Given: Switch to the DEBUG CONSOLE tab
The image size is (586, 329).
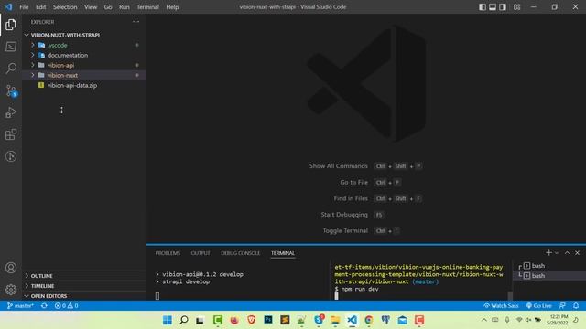Looking at the screenshot, I should click(x=240, y=253).
